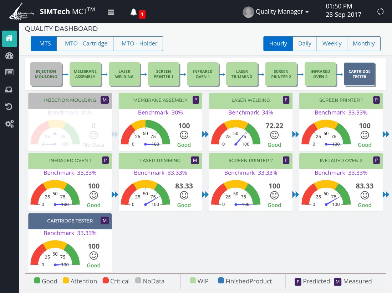Switch to Hourly time range
392x293 pixels.
click(278, 43)
